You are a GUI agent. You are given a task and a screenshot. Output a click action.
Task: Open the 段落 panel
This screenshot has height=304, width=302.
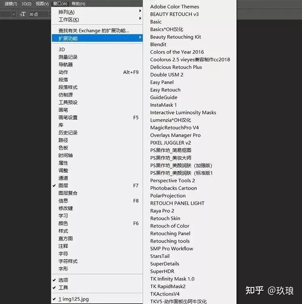tap(97, 80)
